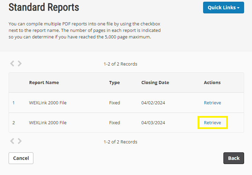
Task: Go to next page using top right chevron
Action: [x=20, y=63]
